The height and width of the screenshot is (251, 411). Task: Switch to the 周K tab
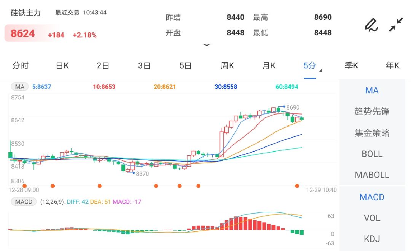227,66
